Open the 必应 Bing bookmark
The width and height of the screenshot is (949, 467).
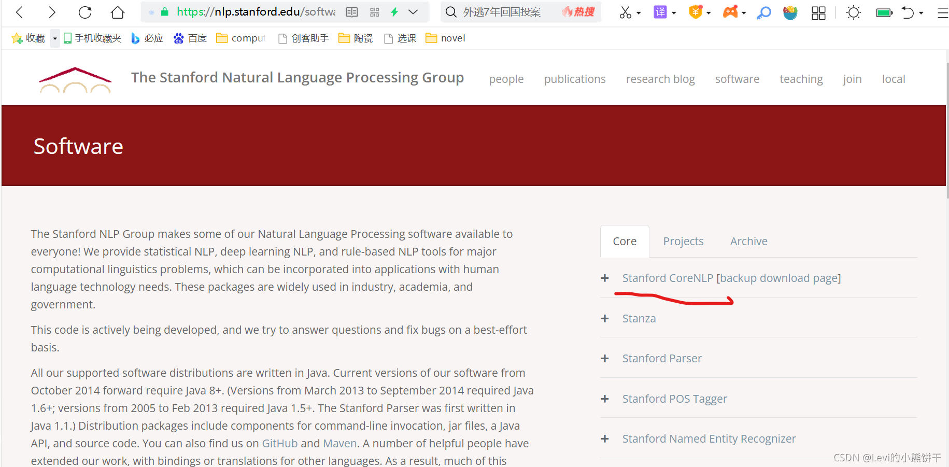point(147,38)
